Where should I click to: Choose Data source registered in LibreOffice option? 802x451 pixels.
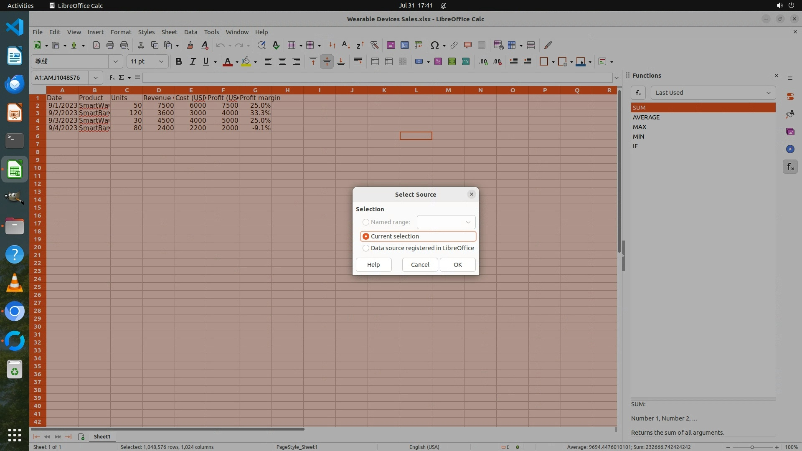click(366, 248)
